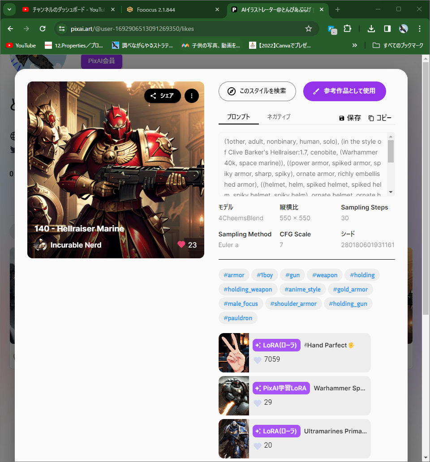Open the Incurable Nerd author avatar
Screen dimensions: 430x462
tap(41, 245)
